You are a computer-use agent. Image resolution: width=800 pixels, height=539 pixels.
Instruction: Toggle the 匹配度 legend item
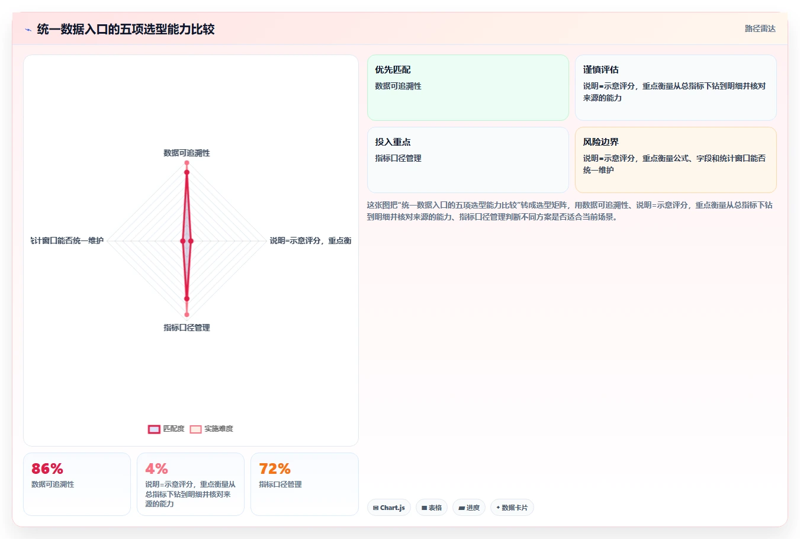(166, 429)
